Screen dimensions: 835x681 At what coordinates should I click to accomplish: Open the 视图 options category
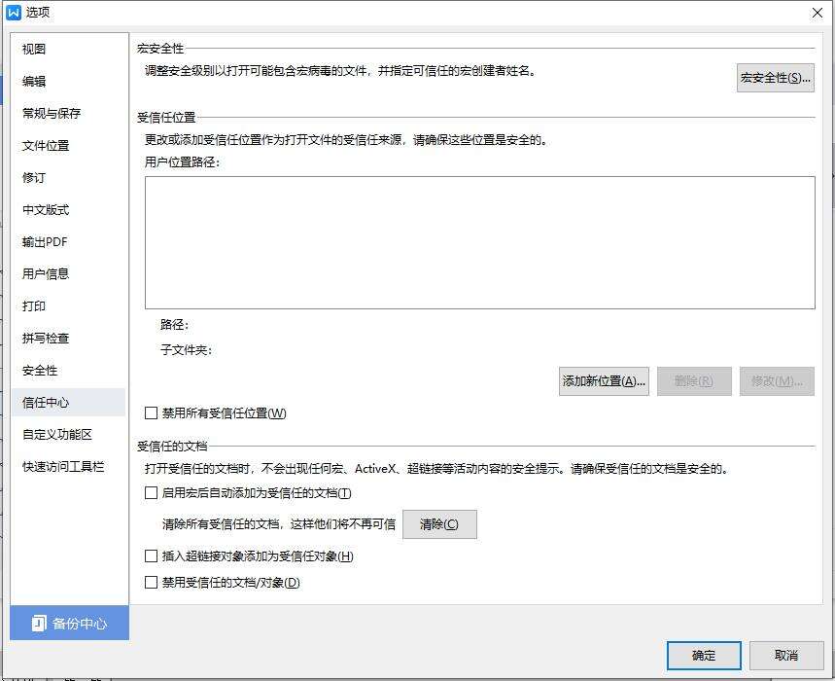34,49
